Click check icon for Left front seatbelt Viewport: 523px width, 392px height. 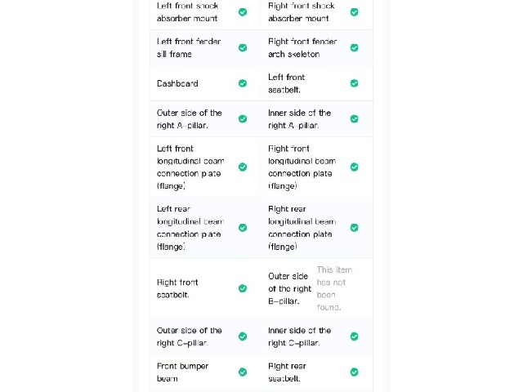click(x=354, y=83)
